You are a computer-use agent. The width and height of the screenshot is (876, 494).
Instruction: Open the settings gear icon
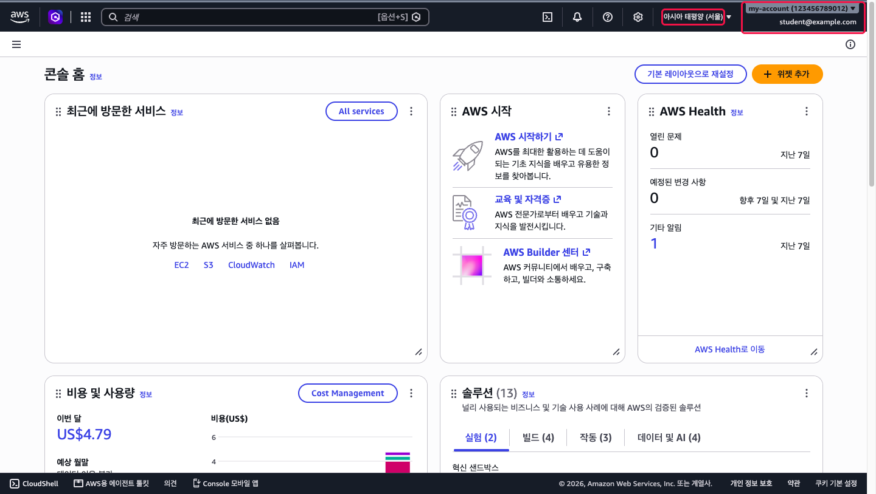click(x=638, y=17)
